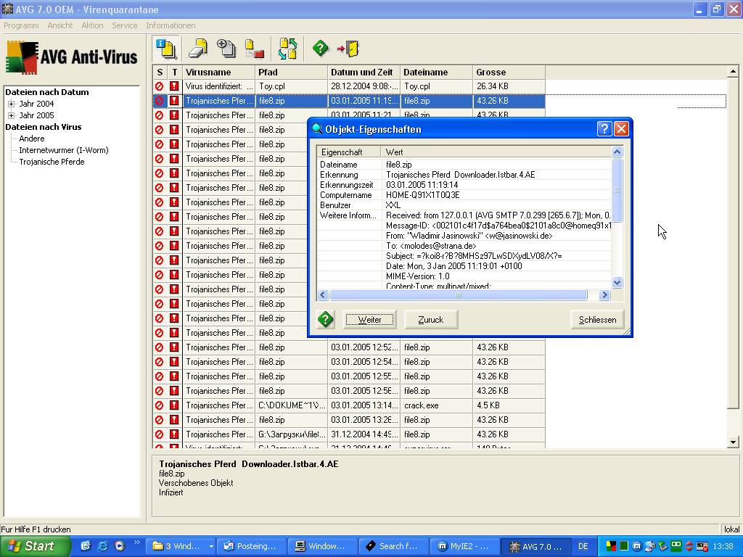Image resolution: width=743 pixels, height=557 pixels.
Task: Sort by the Datum und Zeit column header
Action: coord(364,73)
